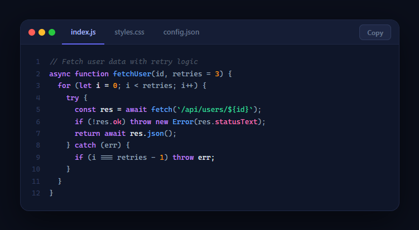Click the Copy button
This screenshot has height=230, width=419.
pyautogui.click(x=375, y=32)
